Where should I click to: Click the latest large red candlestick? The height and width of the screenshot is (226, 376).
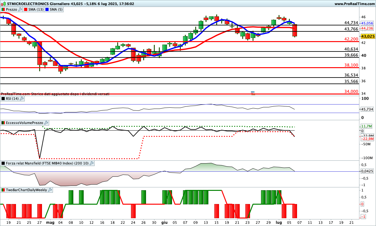[x=295, y=30]
